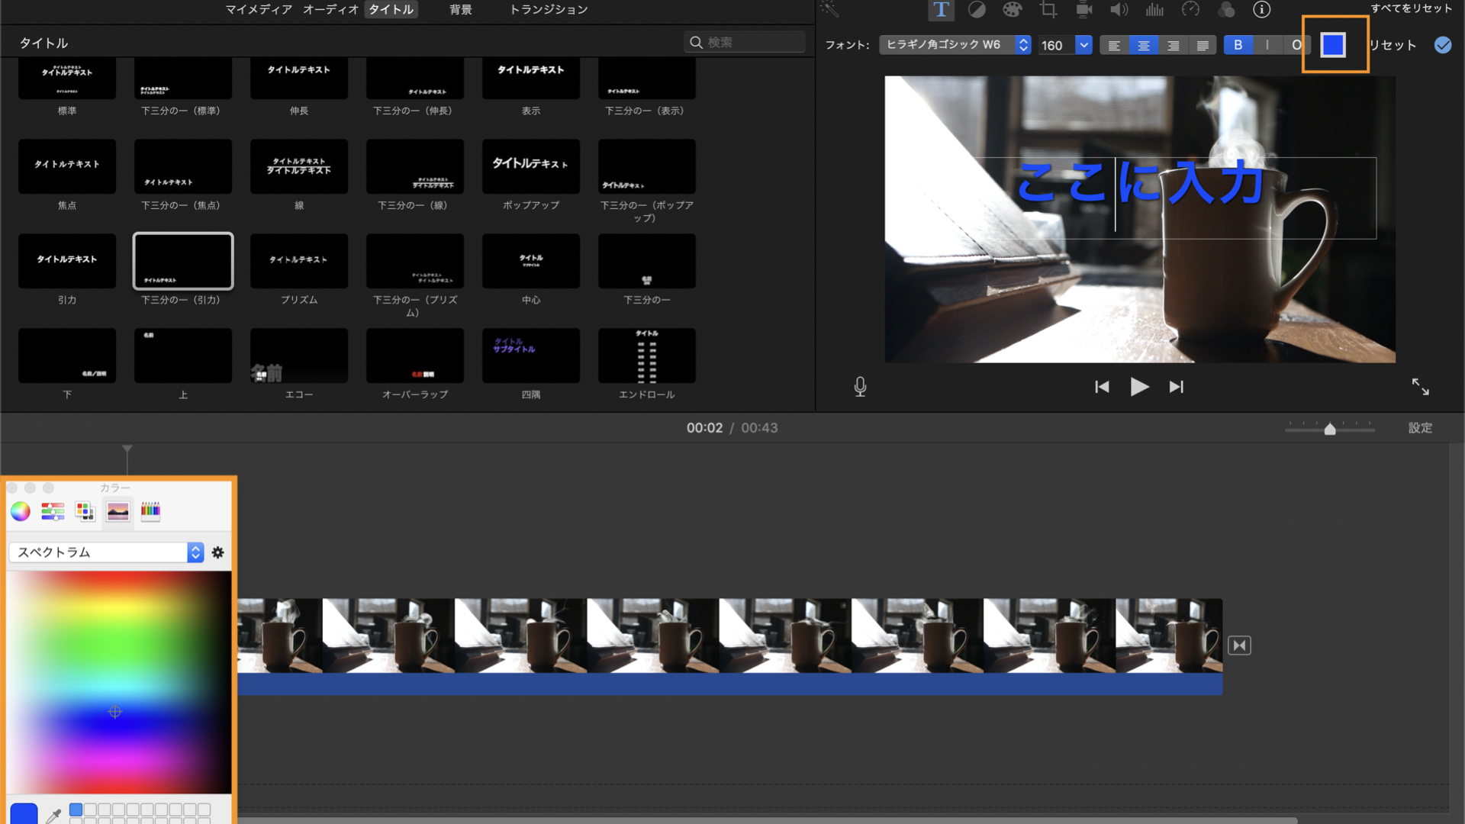The width and height of the screenshot is (1465, 824).
Task: Switch to the color wheel picker tab
Action: click(x=21, y=511)
